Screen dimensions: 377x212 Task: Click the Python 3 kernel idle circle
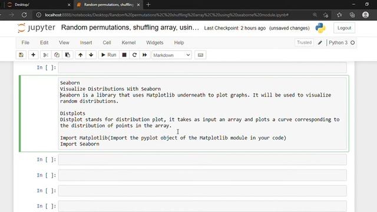click(x=352, y=42)
